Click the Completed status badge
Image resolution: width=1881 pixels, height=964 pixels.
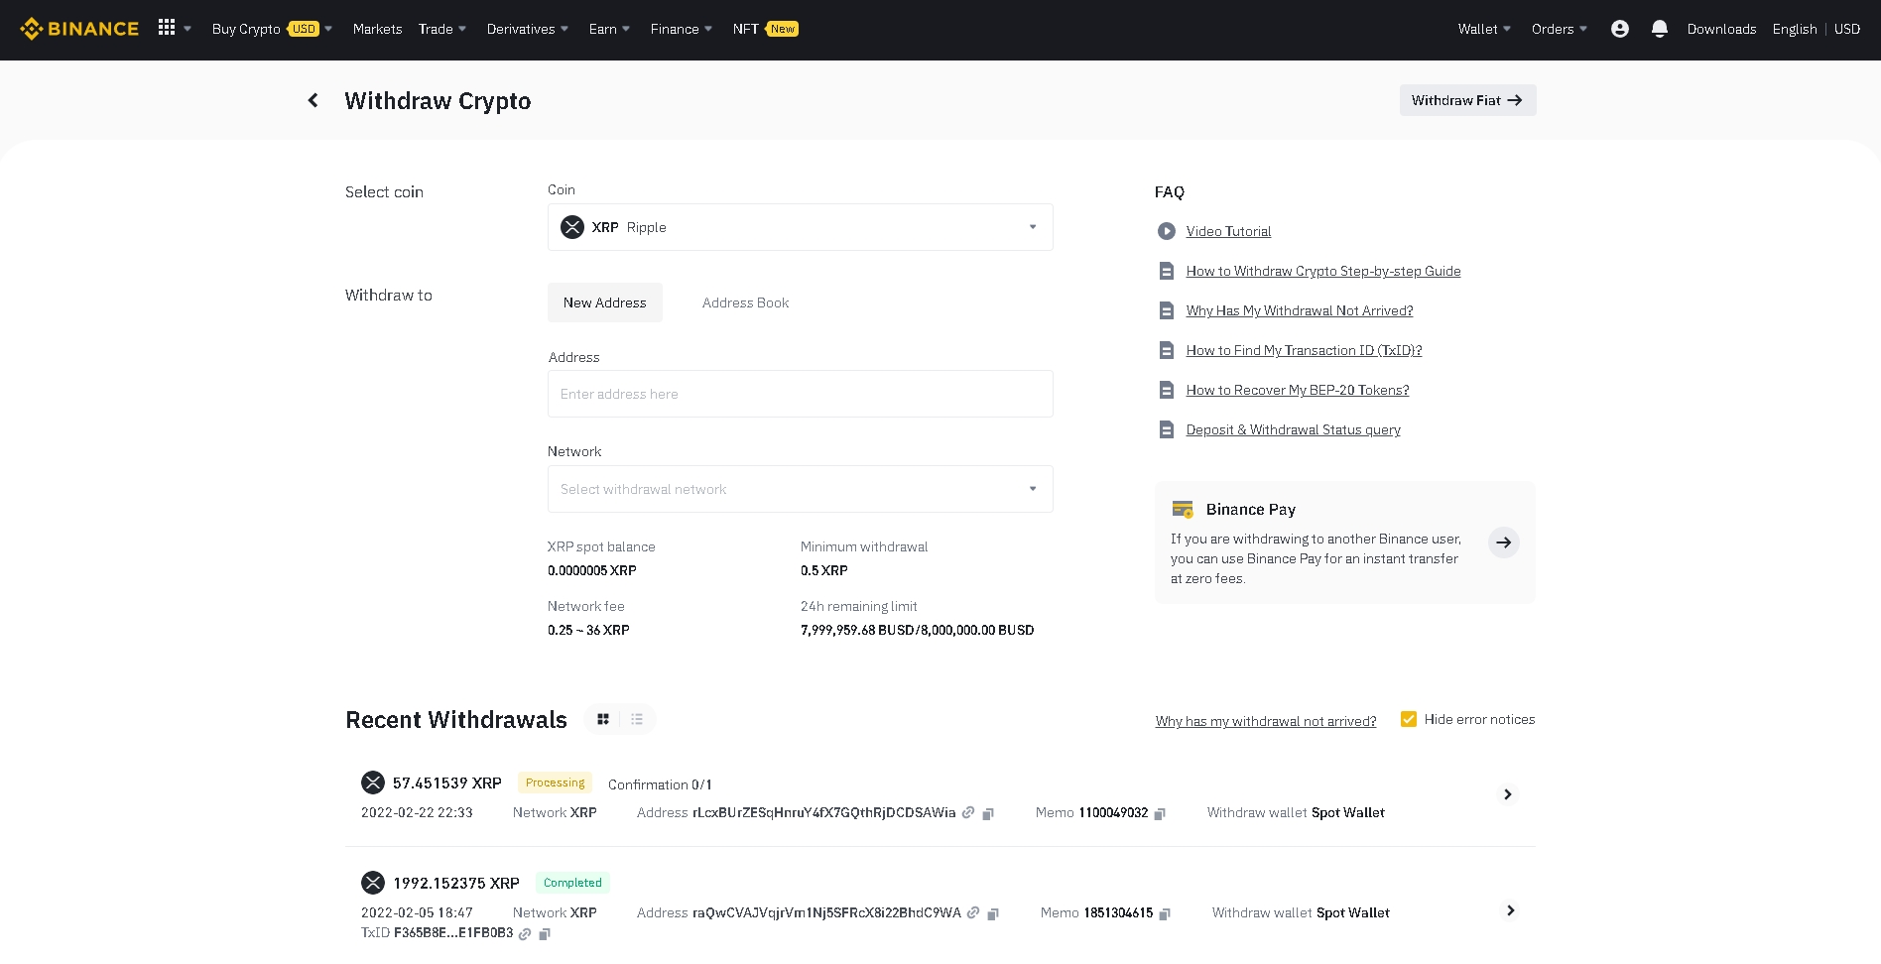(x=572, y=883)
